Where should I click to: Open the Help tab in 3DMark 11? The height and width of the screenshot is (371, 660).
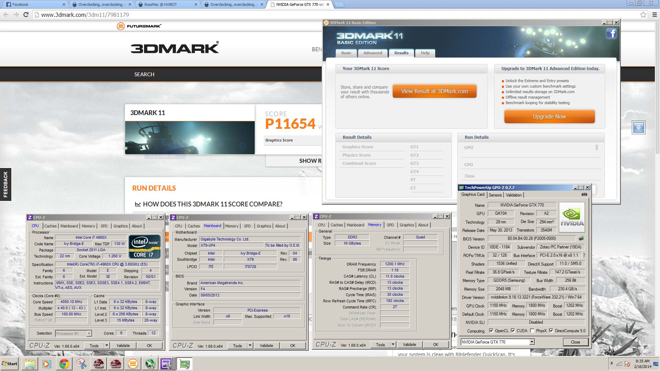pos(425,53)
